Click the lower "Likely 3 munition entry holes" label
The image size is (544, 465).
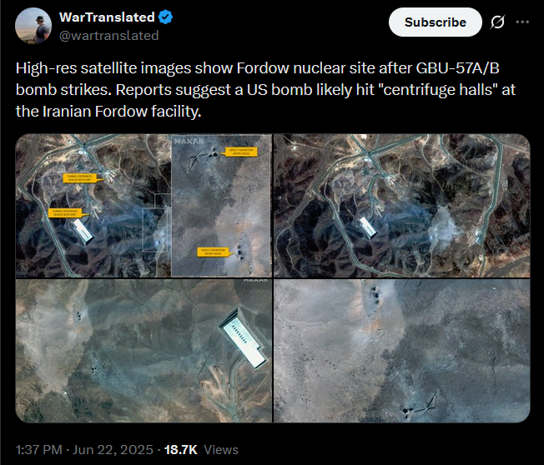(214, 252)
